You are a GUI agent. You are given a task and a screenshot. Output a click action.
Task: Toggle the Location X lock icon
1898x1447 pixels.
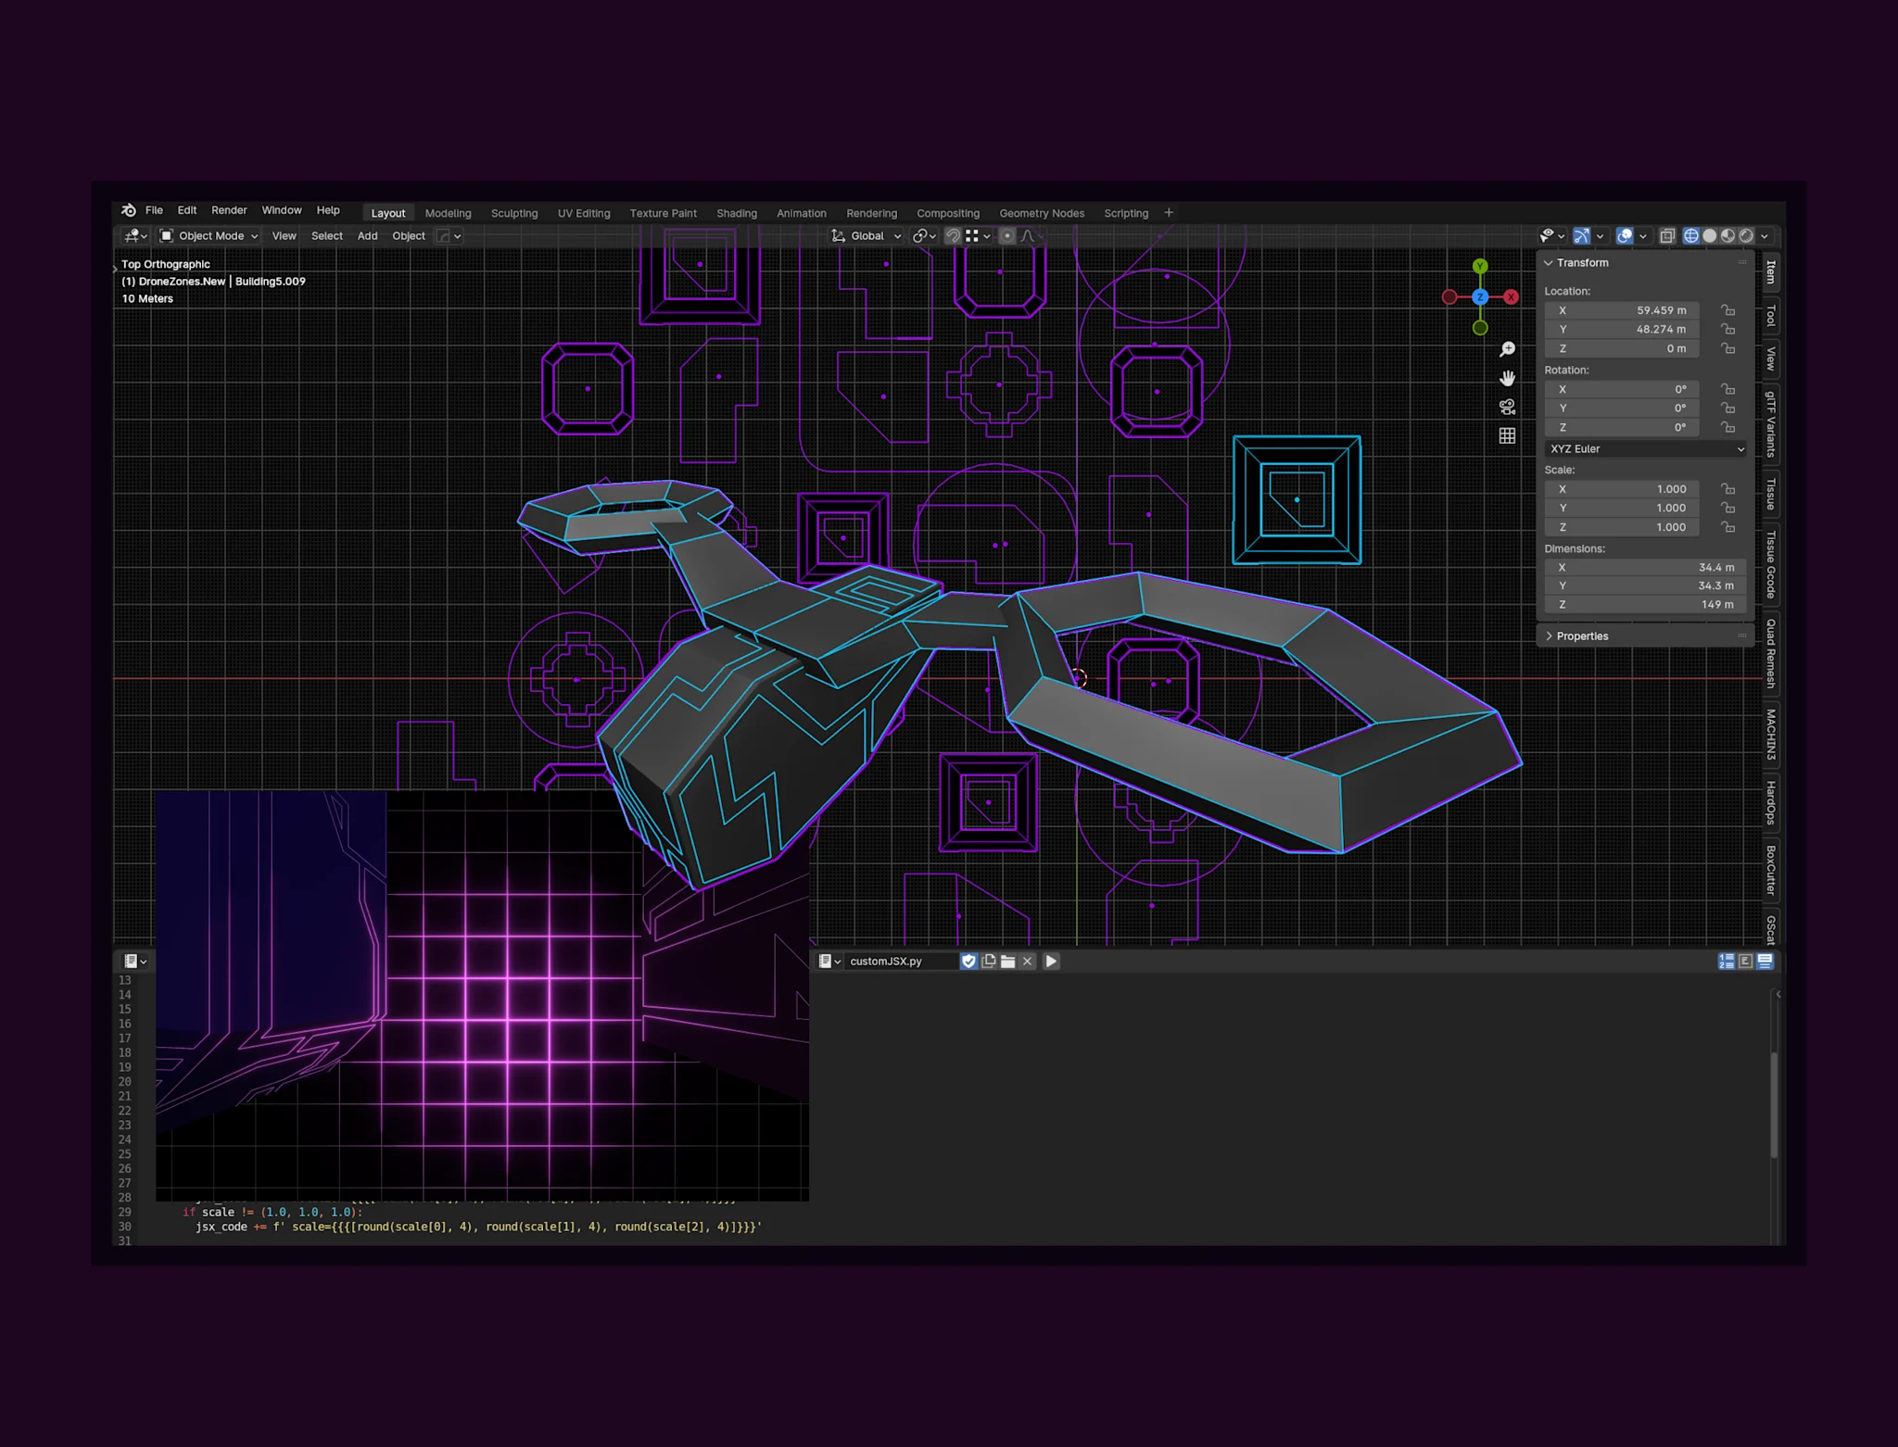[1727, 310]
